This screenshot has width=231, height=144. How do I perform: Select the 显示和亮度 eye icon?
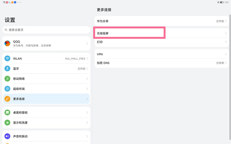7,122
